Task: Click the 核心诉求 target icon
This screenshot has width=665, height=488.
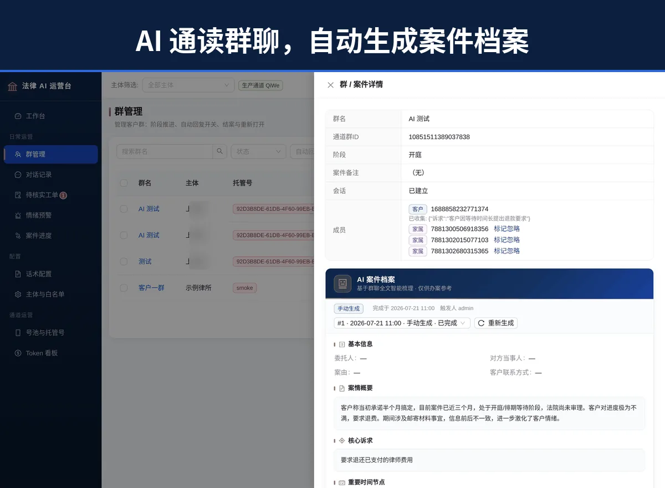Action: coord(342,440)
